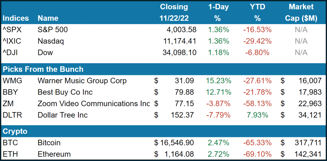Select the Picks From the Bunch header
The image size is (327, 161).
pyautogui.click(x=43, y=69)
